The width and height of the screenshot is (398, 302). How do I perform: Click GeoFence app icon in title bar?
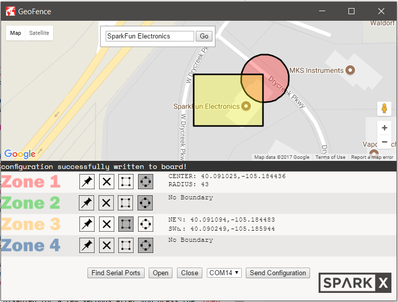point(11,11)
